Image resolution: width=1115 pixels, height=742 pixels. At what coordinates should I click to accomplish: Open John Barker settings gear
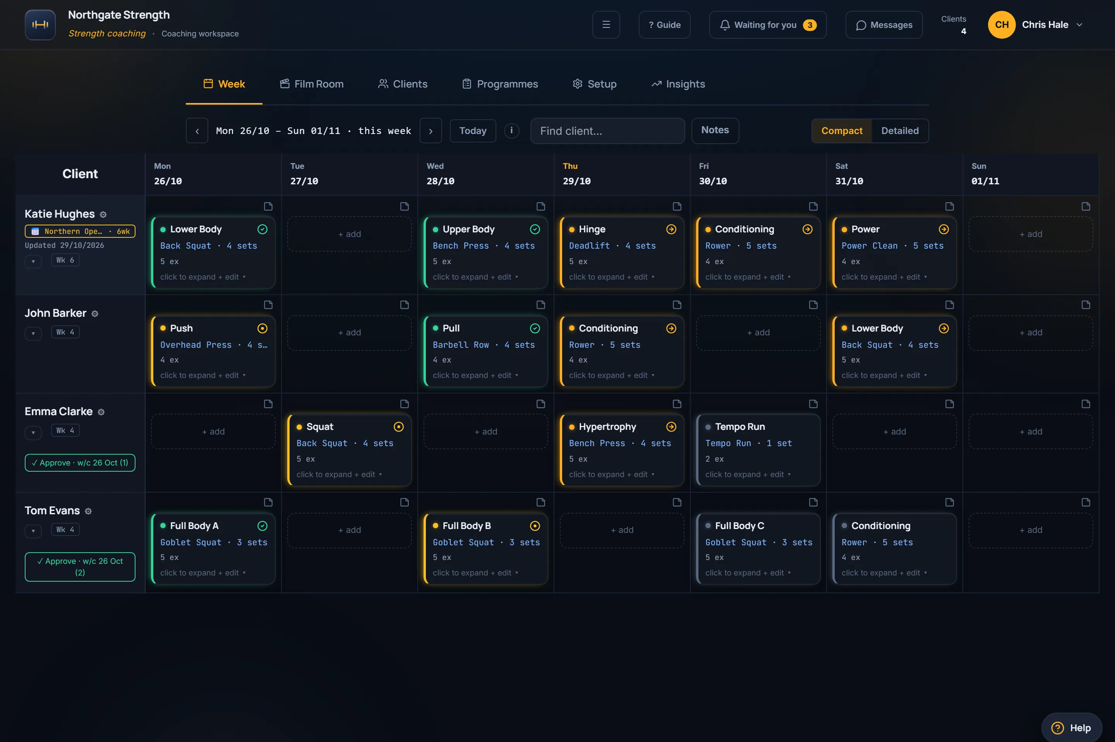coord(94,314)
